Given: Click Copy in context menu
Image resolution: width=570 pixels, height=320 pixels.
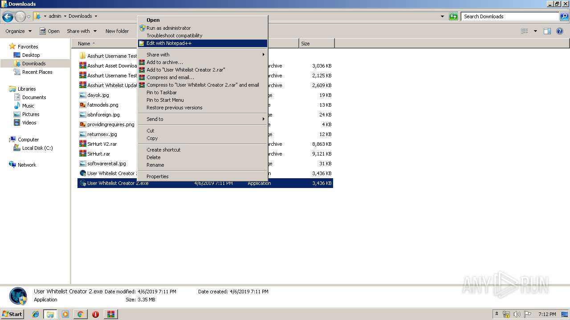Looking at the screenshot, I should point(203,138).
